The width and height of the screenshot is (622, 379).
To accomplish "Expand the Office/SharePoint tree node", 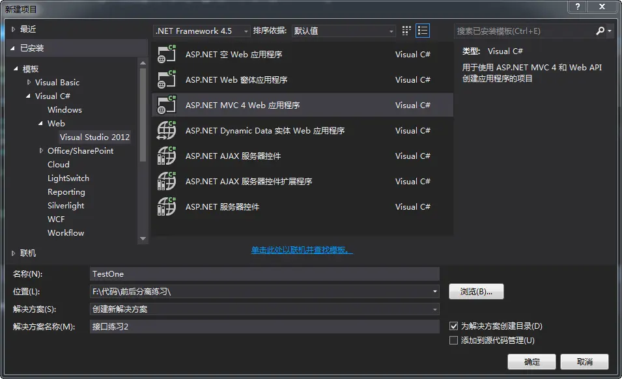I will 41,150.
